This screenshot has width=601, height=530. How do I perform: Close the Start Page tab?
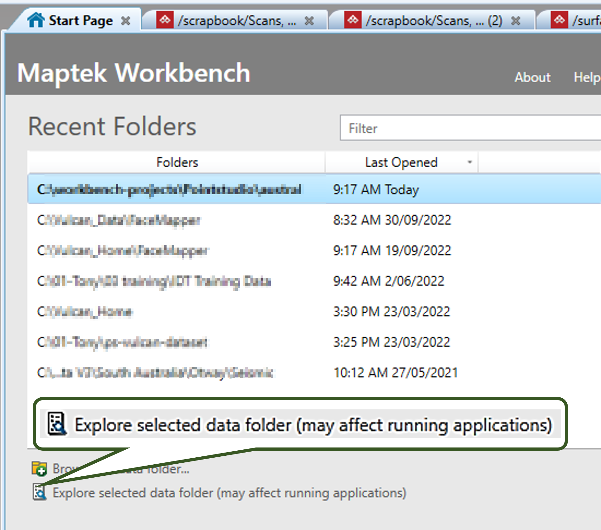click(x=126, y=21)
